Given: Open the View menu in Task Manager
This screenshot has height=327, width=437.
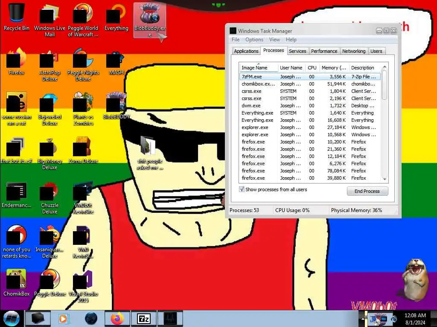Looking at the screenshot, I should (274, 40).
